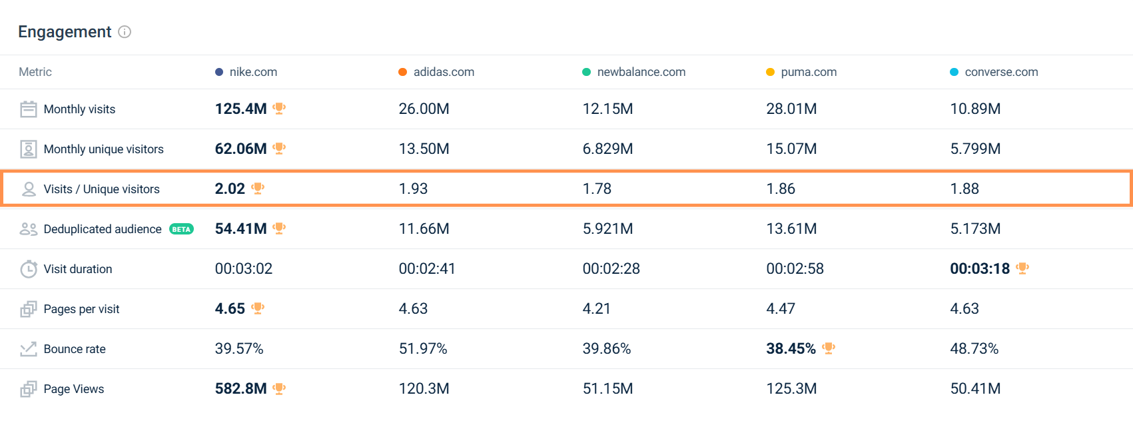Click puma.com monthly visits value 28.01M

tap(791, 109)
